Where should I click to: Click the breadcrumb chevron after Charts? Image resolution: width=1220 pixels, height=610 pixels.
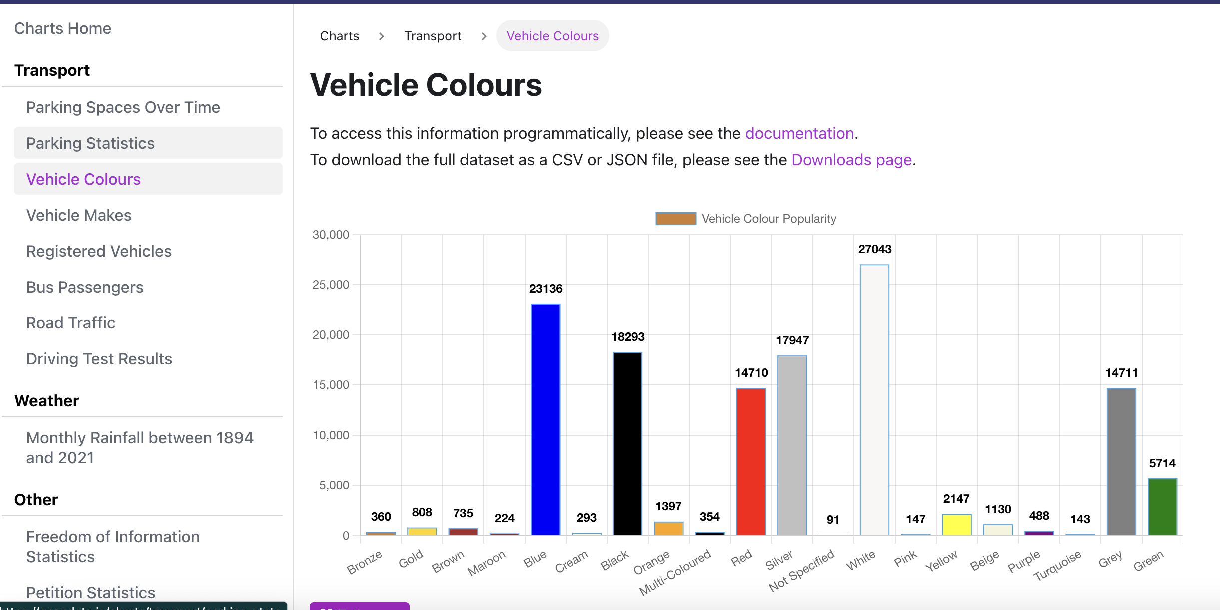382,36
